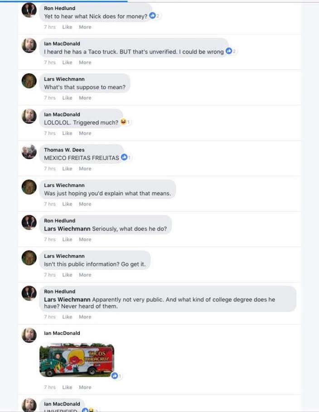Click Lars Wiechmann's avatar beside "What's that suppose to mean?"

(29, 81)
